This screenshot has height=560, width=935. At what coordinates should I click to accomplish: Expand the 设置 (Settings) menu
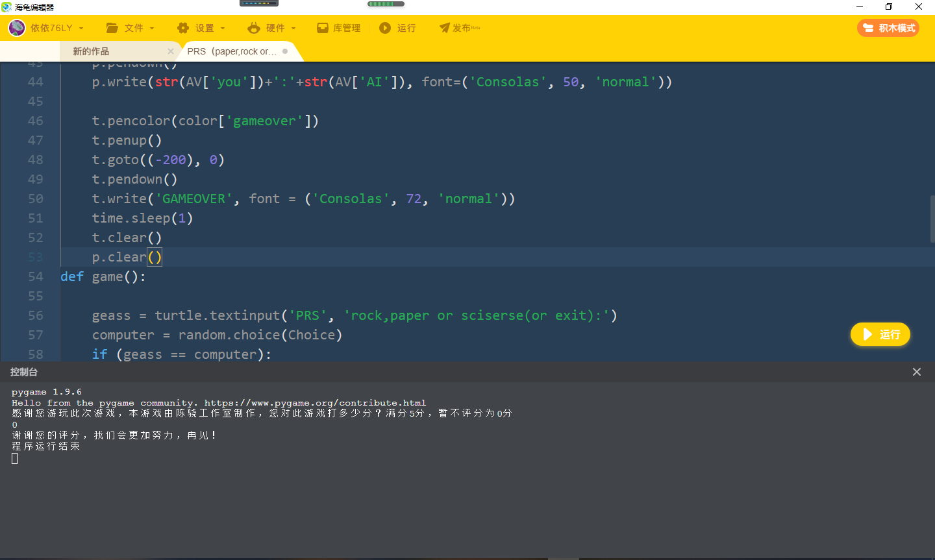(201, 28)
